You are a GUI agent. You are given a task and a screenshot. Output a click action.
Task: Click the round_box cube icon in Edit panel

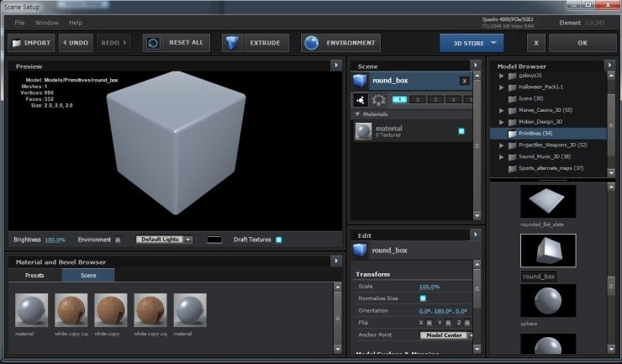coord(360,250)
